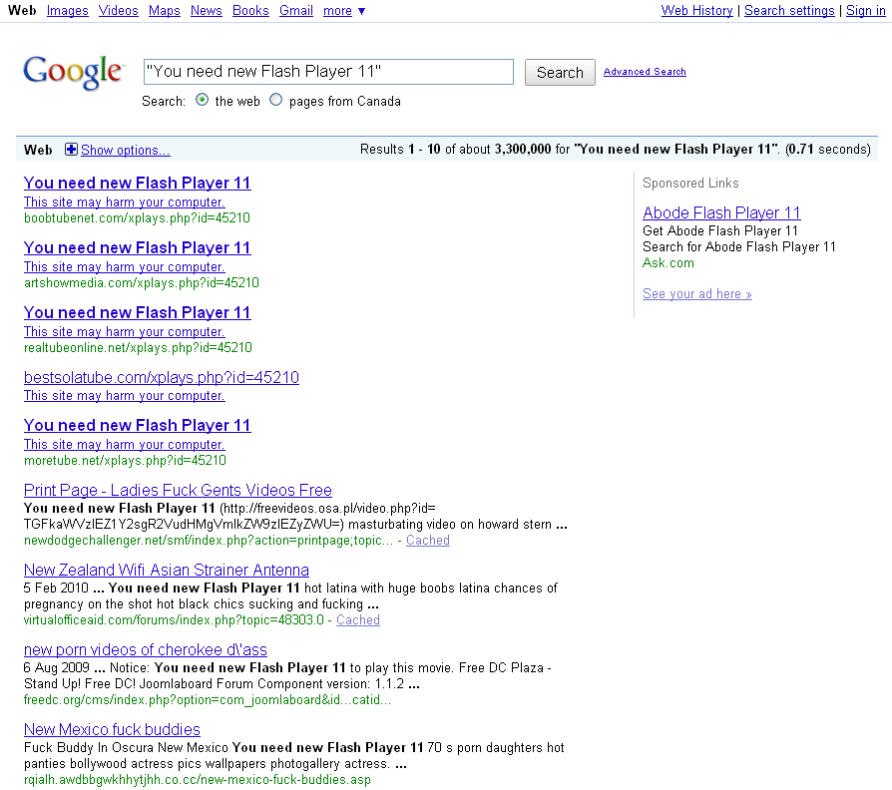Click the 'Sponsored Links' heading text
Image resolution: width=892 pixels, height=790 pixels.
coord(690,184)
